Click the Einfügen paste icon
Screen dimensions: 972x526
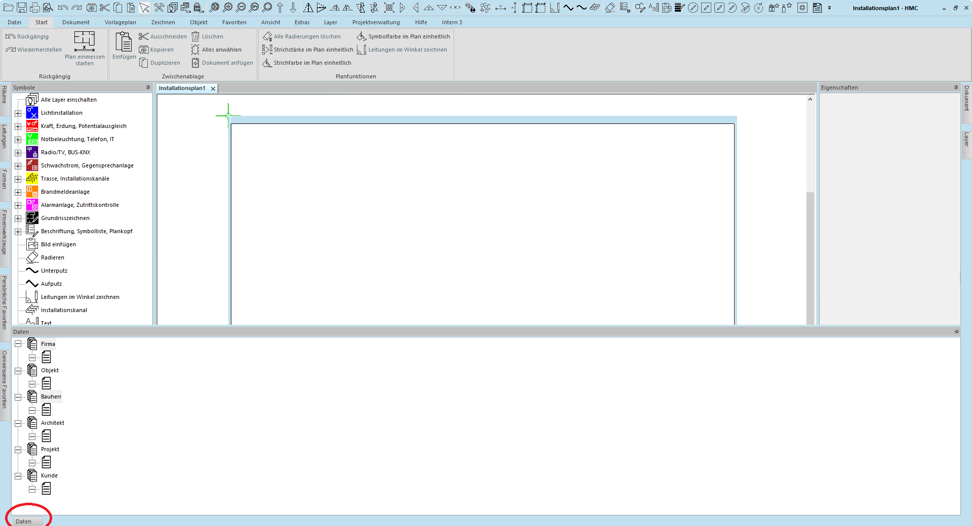pyautogui.click(x=124, y=42)
